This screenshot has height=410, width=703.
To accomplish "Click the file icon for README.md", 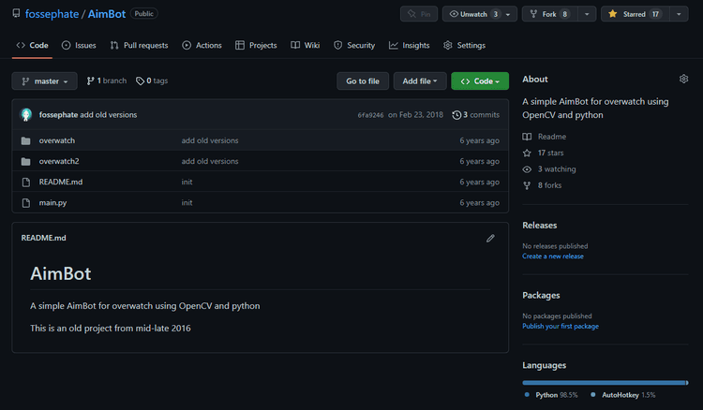I will click(x=26, y=183).
